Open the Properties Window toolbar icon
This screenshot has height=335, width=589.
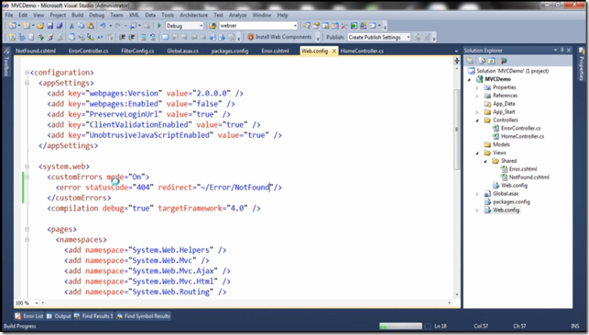click(x=316, y=26)
